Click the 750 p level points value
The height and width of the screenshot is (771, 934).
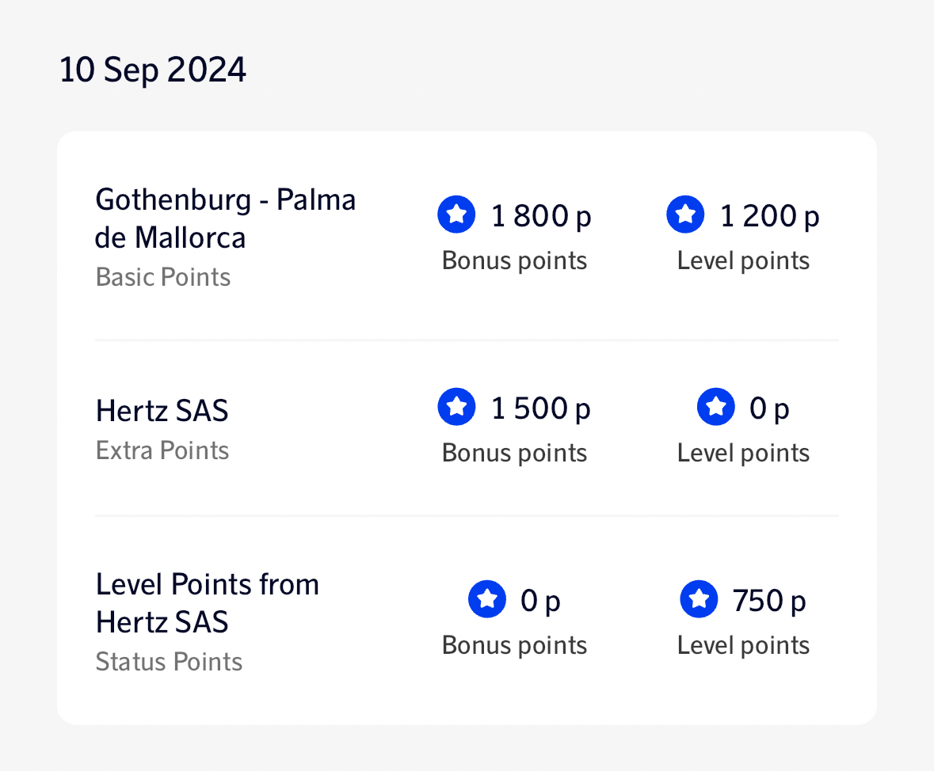[768, 601]
